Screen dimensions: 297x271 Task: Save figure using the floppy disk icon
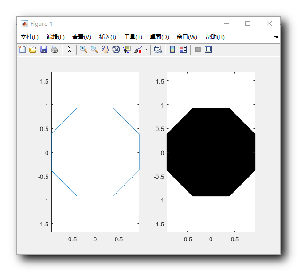coord(44,49)
